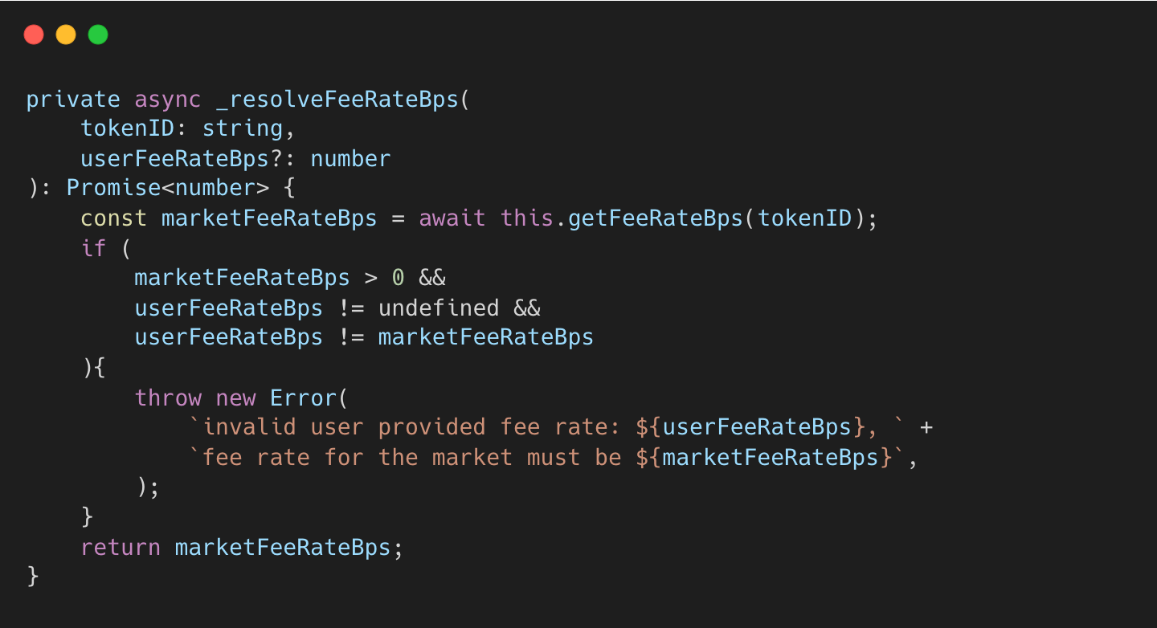Click the private keyword on the first line

(x=73, y=100)
